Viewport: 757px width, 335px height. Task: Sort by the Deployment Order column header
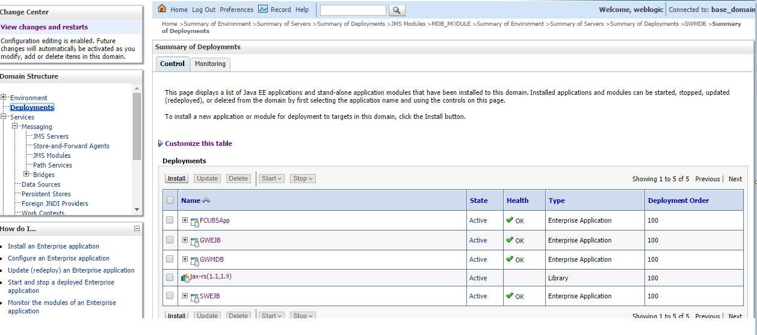pos(678,201)
